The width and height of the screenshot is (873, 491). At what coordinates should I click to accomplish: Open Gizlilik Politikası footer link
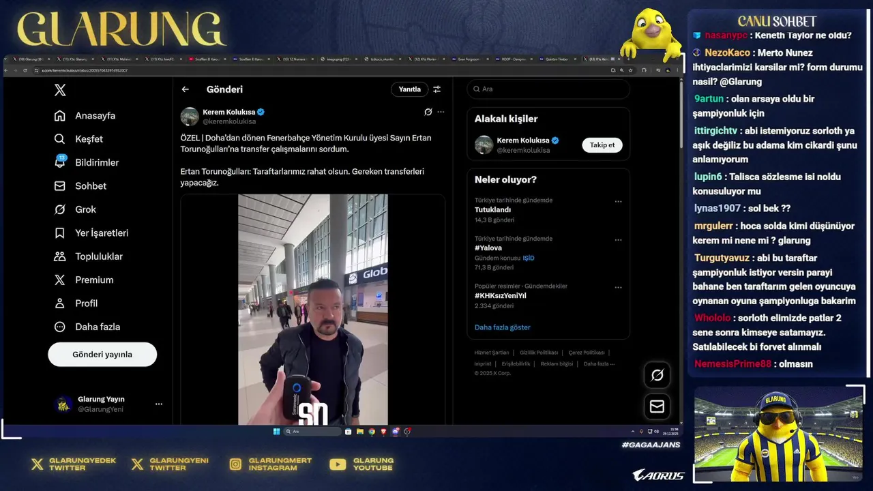539,353
